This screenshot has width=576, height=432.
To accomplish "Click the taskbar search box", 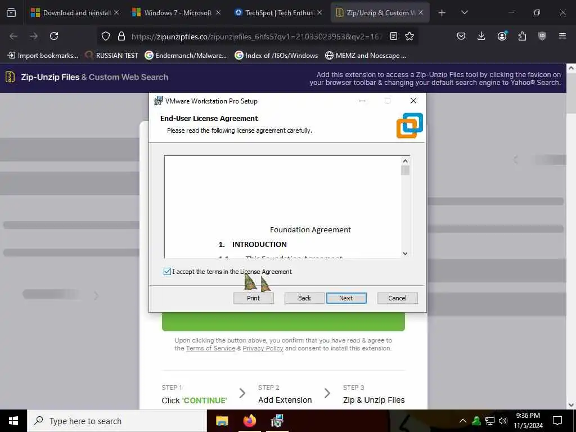I will coord(117,421).
